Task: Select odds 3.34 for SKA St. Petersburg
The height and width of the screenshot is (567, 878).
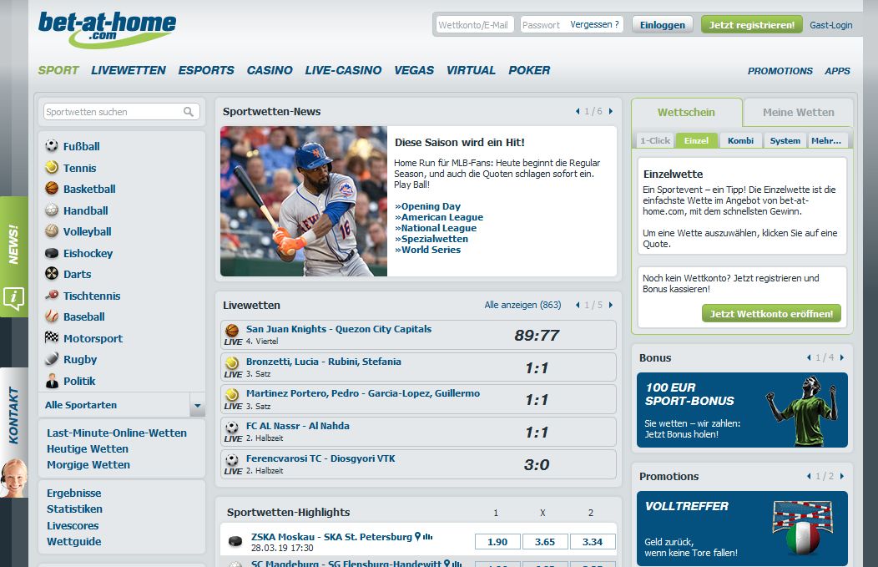Action: (x=593, y=542)
